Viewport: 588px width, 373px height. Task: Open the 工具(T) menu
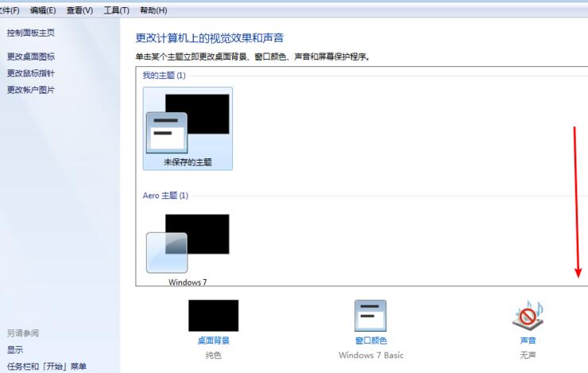tap(116, 10)
